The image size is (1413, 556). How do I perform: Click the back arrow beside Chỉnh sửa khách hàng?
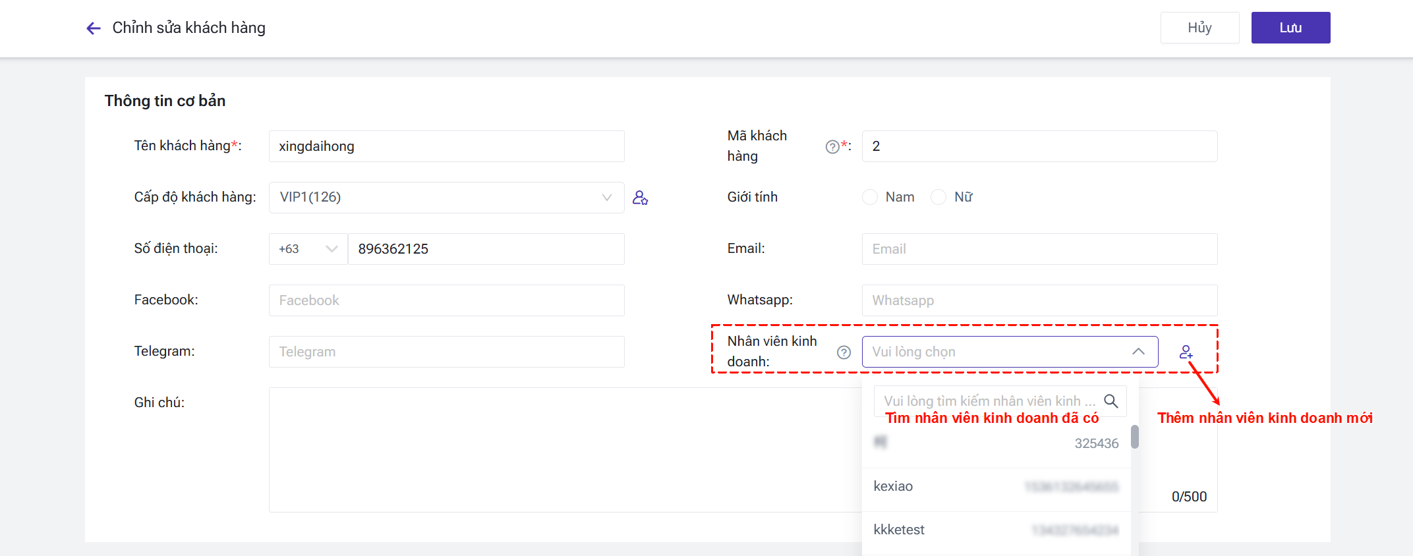pos(94,28)
